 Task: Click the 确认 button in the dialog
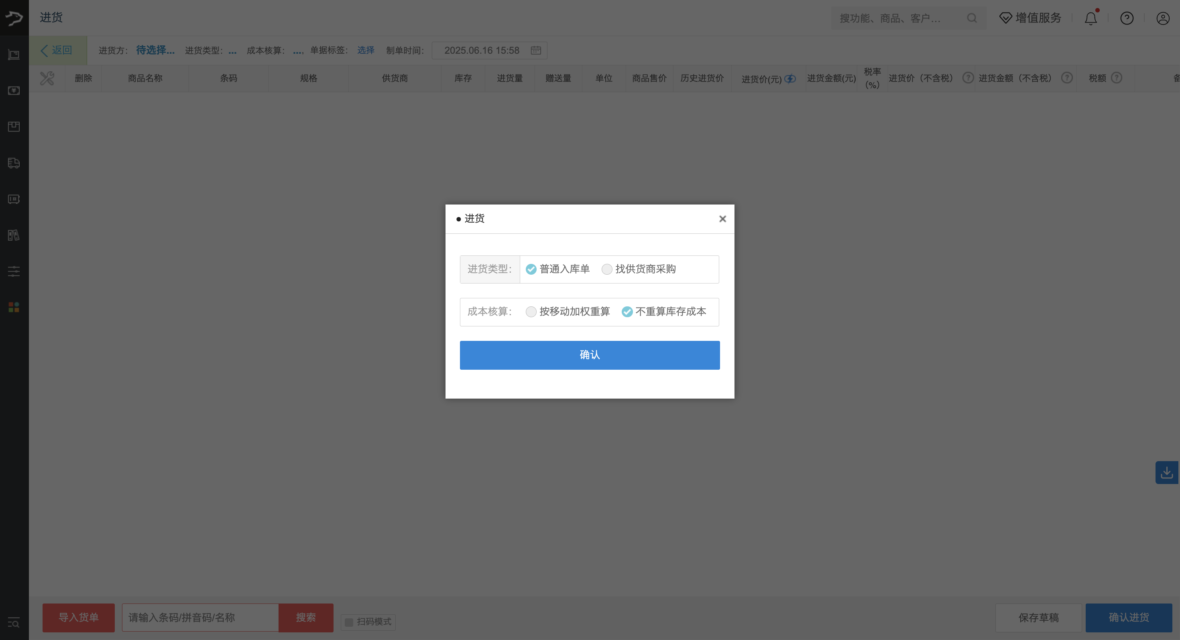[x=590, y=355]
